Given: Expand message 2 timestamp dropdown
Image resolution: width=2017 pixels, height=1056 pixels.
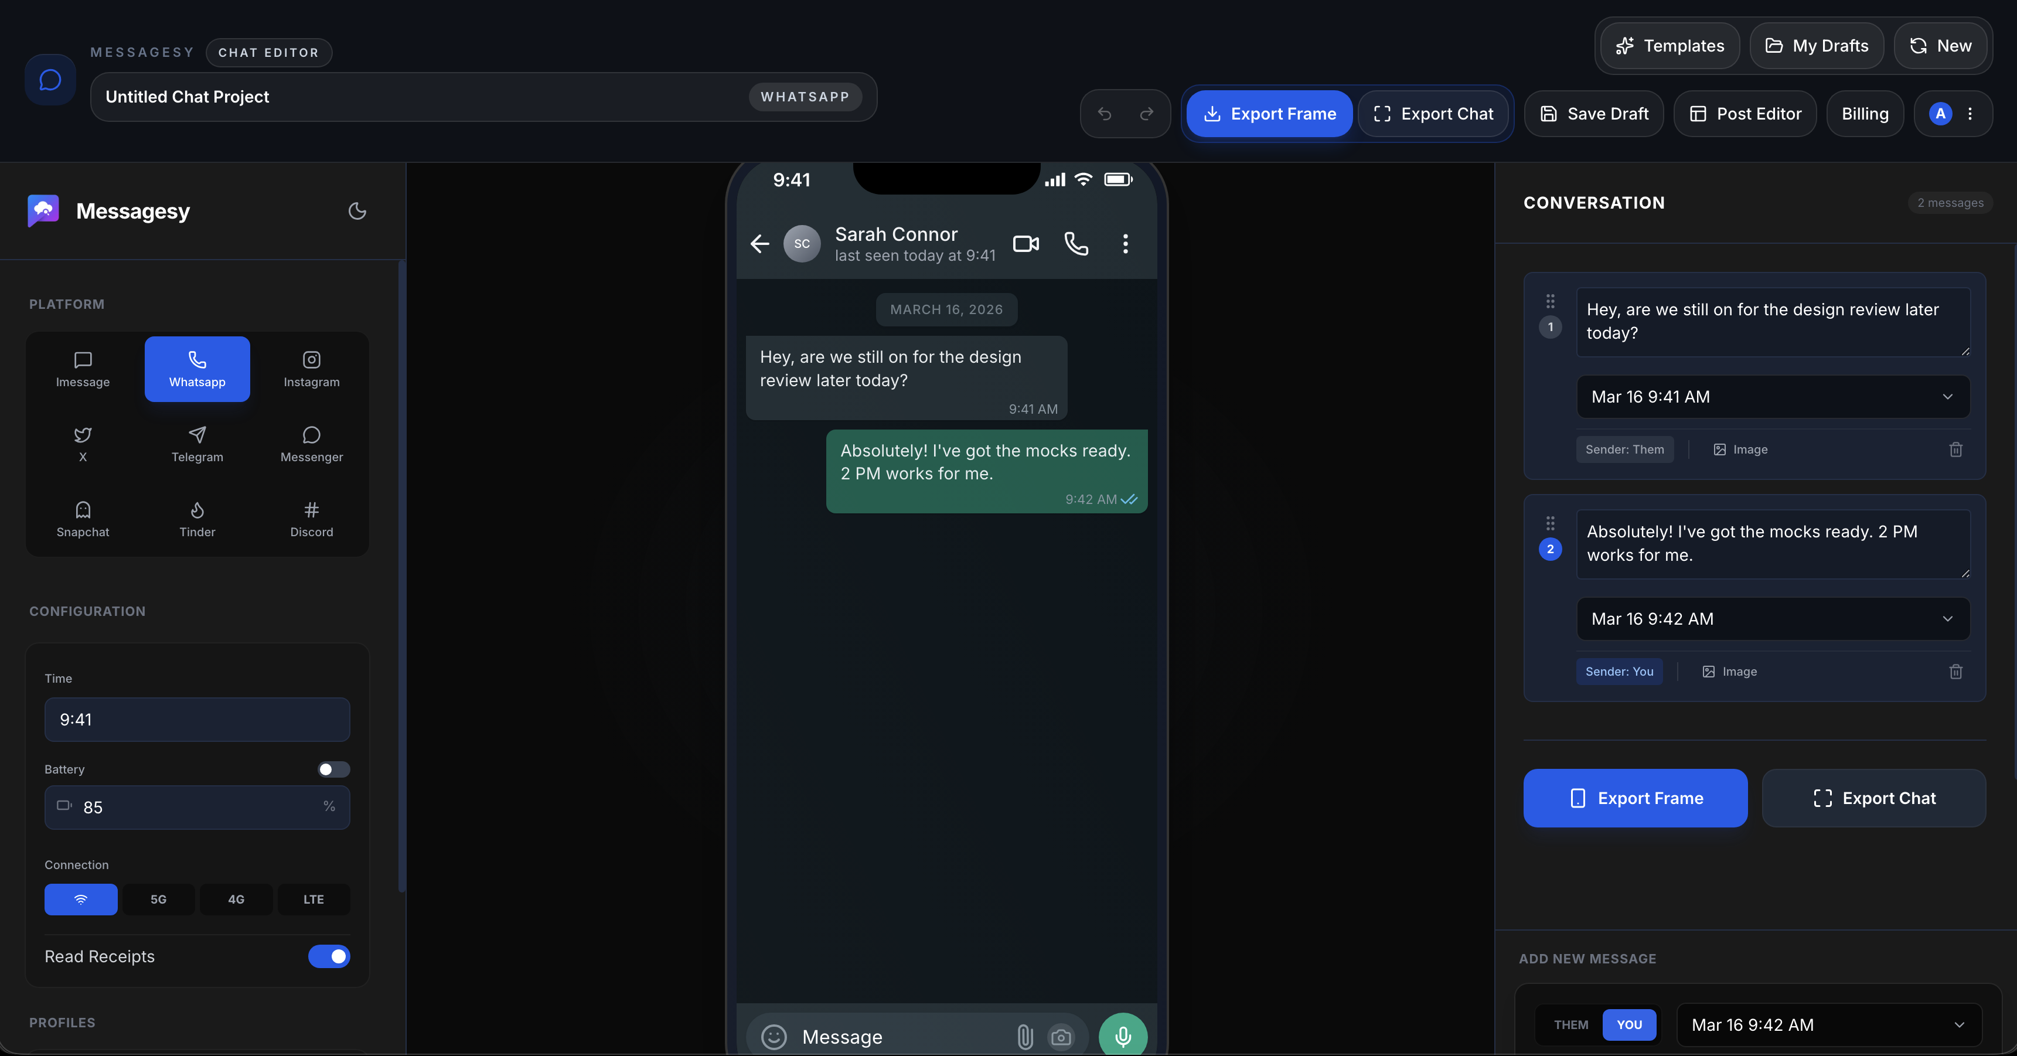Looking at the screenshot, I should (x=1772, y=619).
